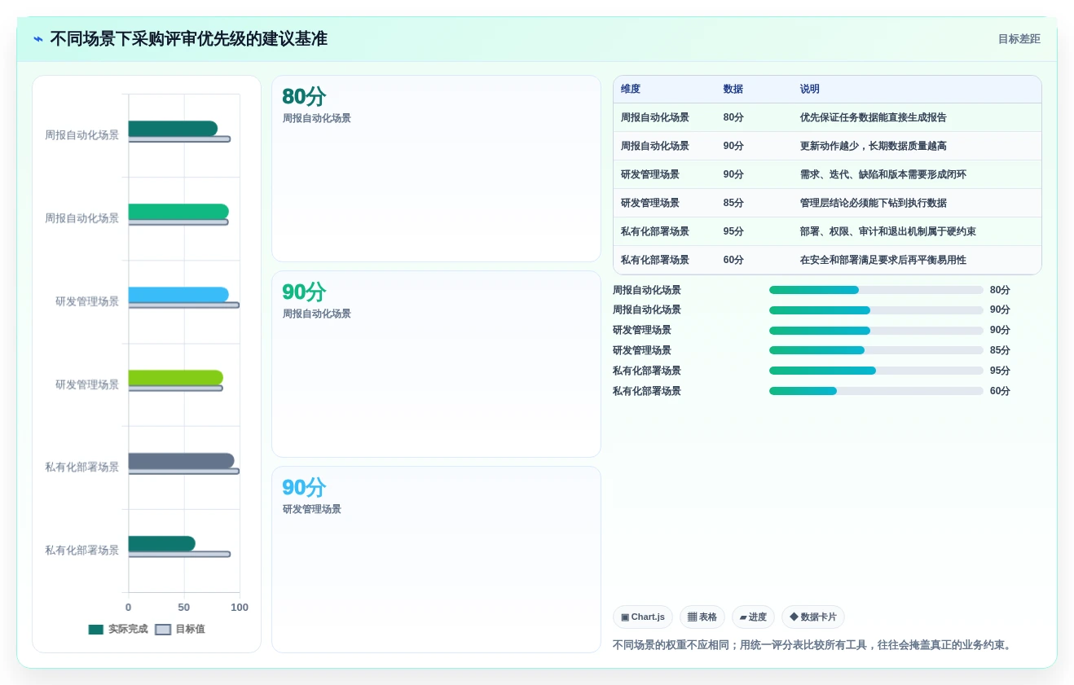
Task: Click the title 不同场景下采购评审优先级的建议基准
Action: click(189, 39)
